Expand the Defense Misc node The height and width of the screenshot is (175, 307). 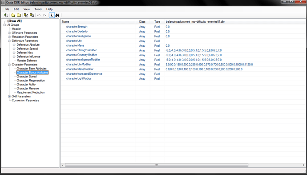click(x=14, y=53)
